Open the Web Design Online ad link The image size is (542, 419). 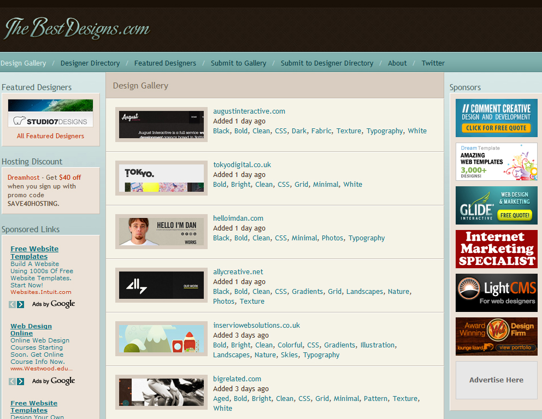coord(31,329)
